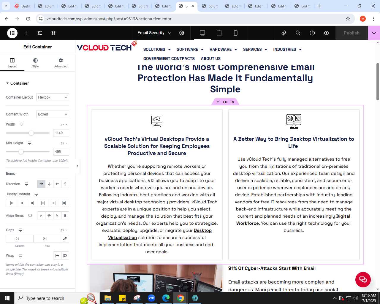Open Width responsive device icon
This screenshot has height=304, width=380.
click(x=21, y=124)
